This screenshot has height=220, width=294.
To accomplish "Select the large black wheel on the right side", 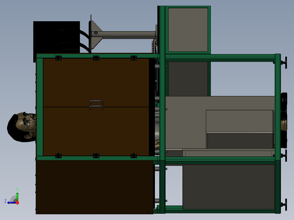I will click(284, 120).
